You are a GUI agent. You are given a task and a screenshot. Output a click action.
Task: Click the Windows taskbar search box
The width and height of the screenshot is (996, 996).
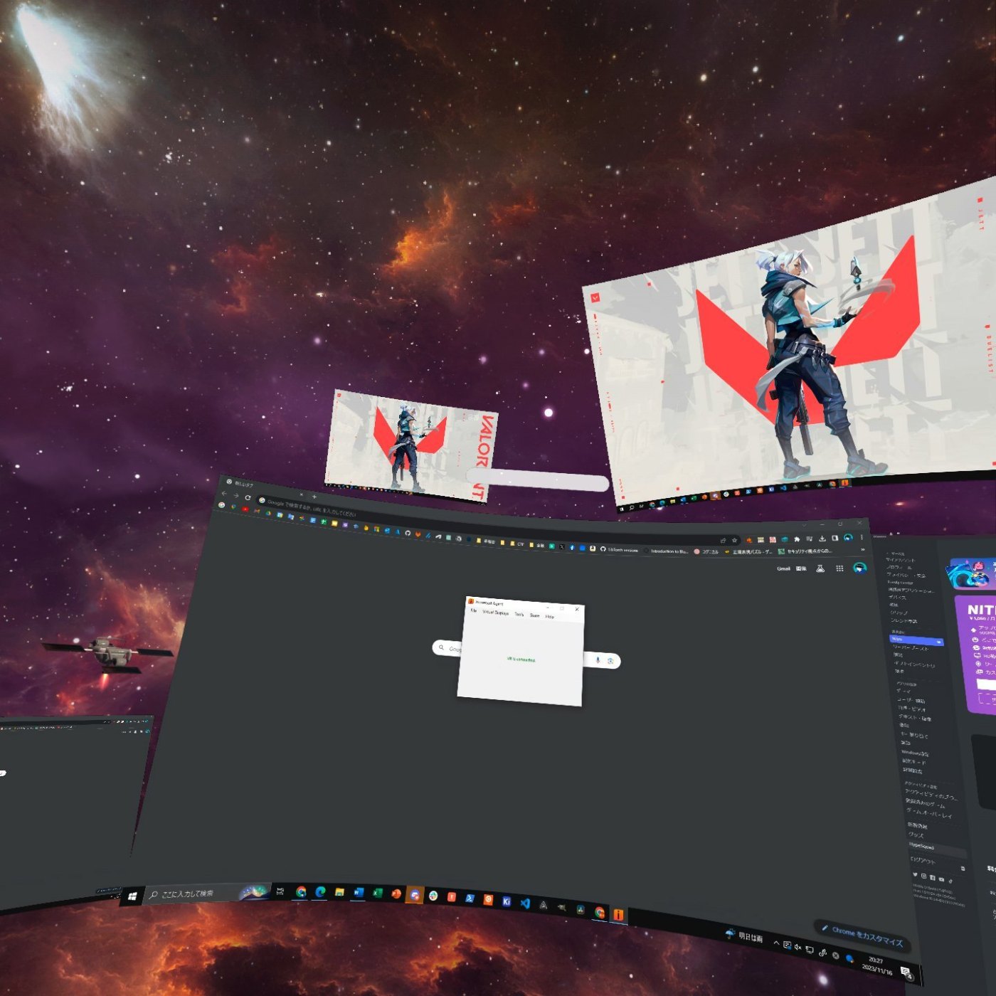click(x=208, y=893)
